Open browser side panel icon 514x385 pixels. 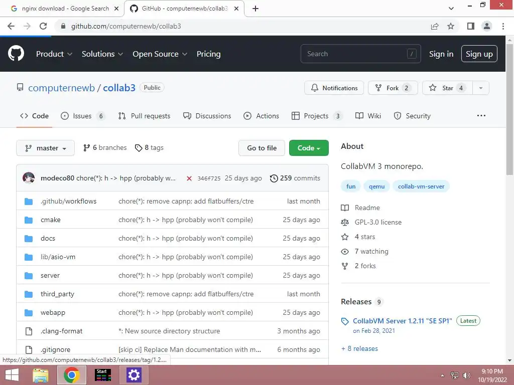pos(471,26)
